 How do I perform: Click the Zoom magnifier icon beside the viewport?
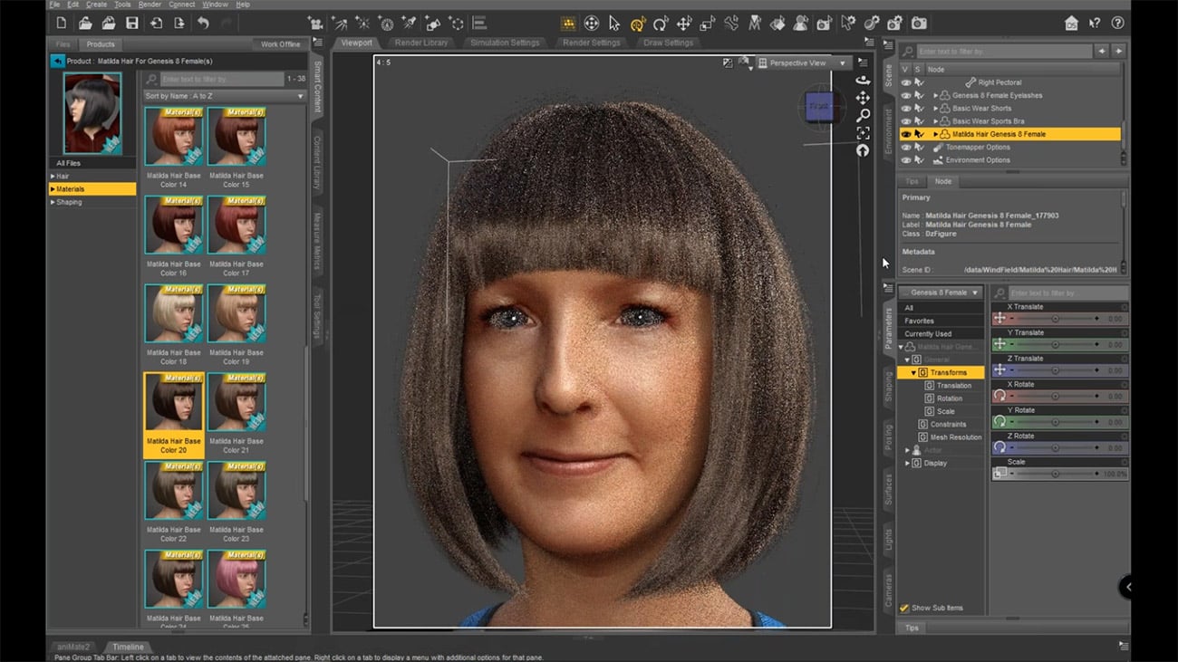pos(862,115)
